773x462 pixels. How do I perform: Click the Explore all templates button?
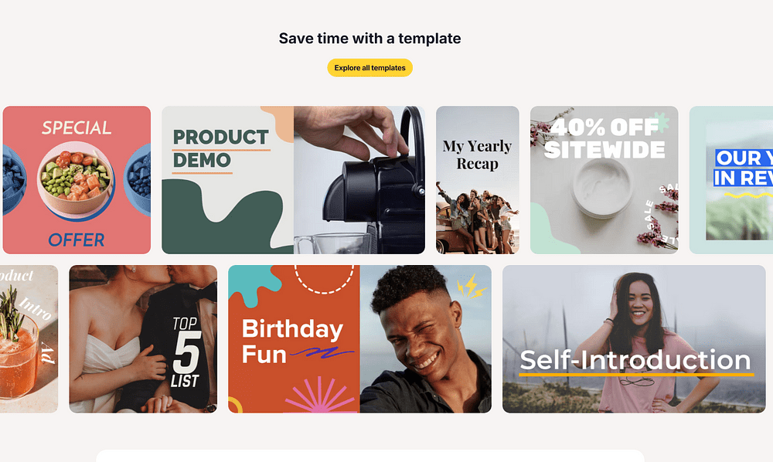pos(369,68)
